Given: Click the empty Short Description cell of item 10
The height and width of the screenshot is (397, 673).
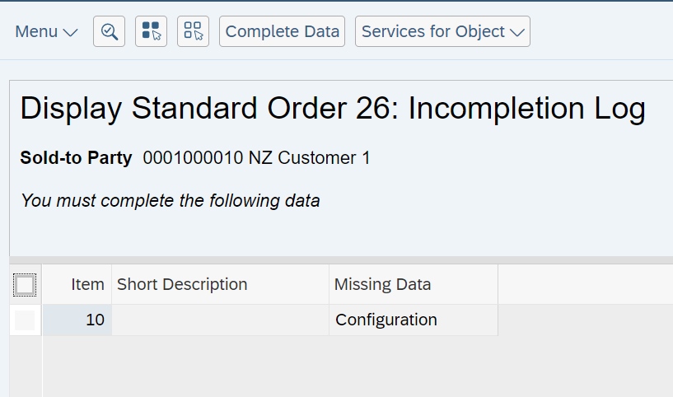Looking at the screenshot, I should (220, 320).
